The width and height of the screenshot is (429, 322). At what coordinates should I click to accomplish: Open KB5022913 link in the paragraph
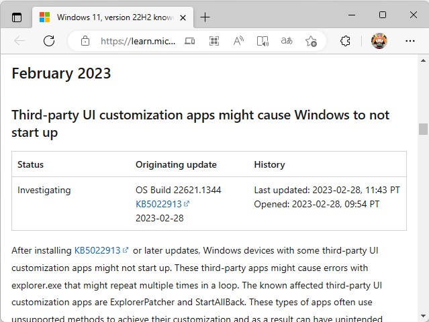[101, 250]
